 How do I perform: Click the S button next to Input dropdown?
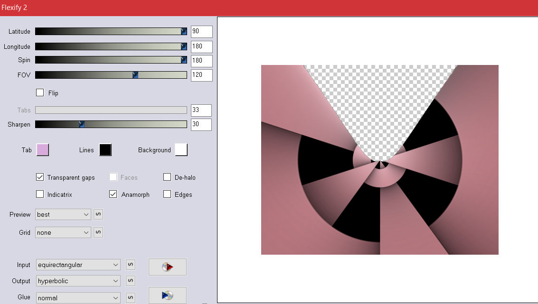131,265
